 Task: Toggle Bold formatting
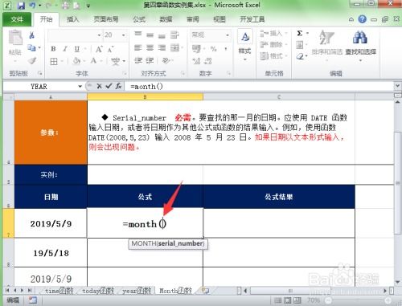click(53, 49)
